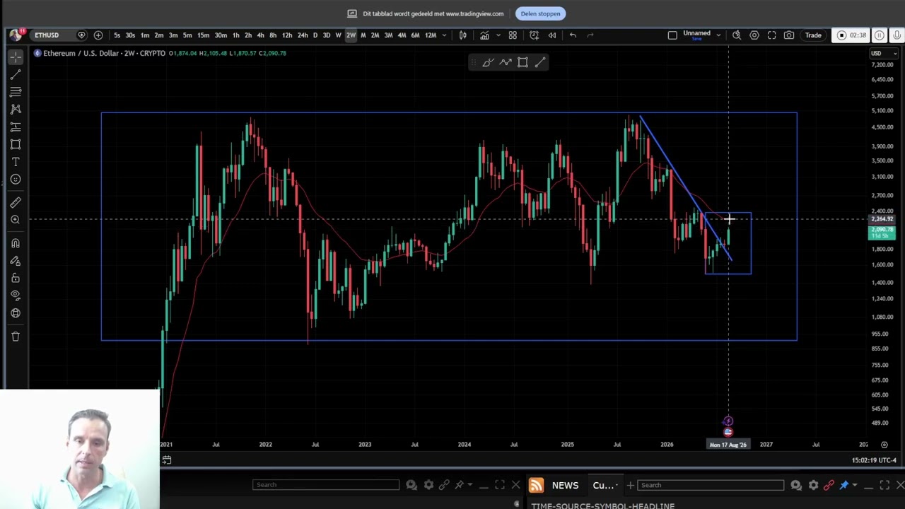
Task: Expand the Unnamed layout dropdown
Action: coord(718,35)
